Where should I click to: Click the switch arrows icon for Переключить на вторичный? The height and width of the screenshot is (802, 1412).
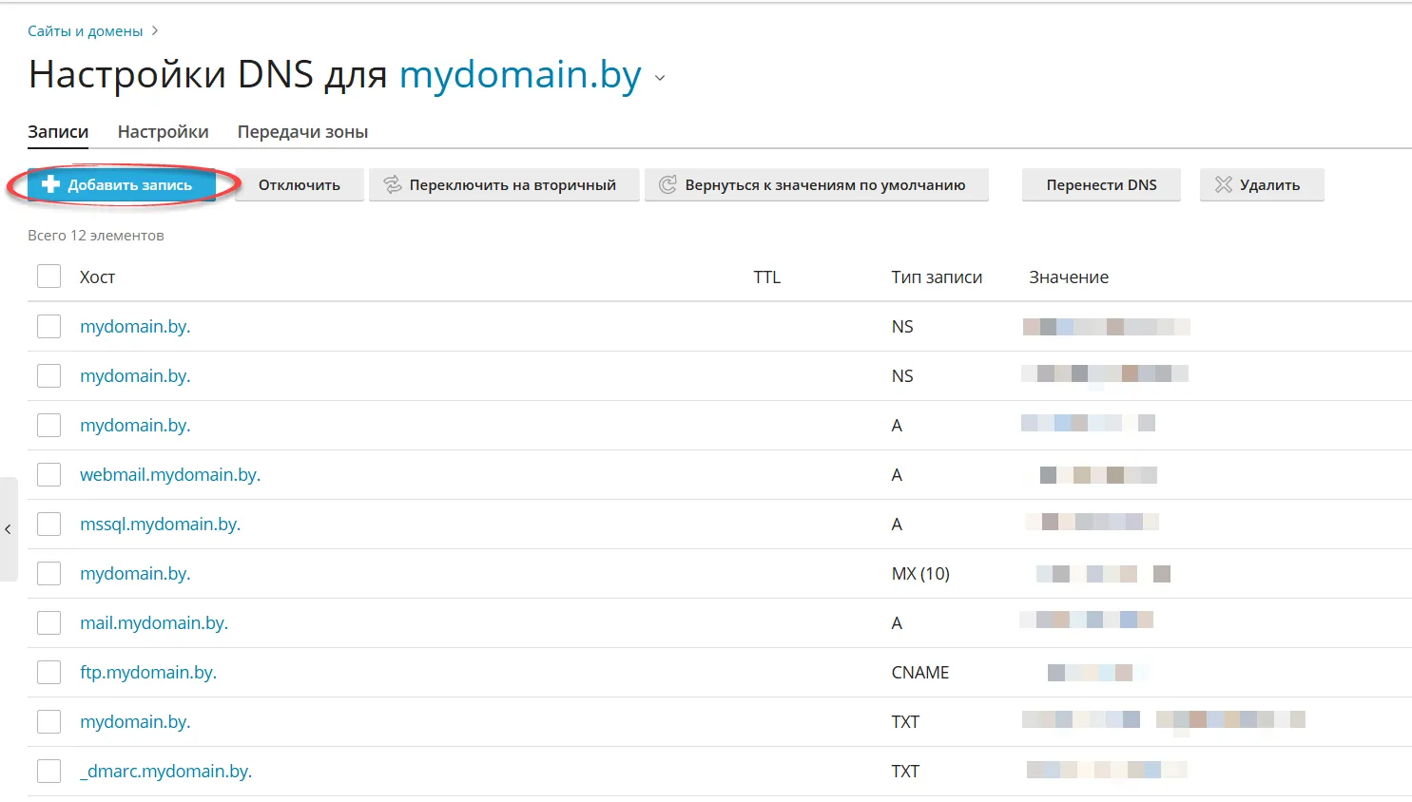point(393,184)
